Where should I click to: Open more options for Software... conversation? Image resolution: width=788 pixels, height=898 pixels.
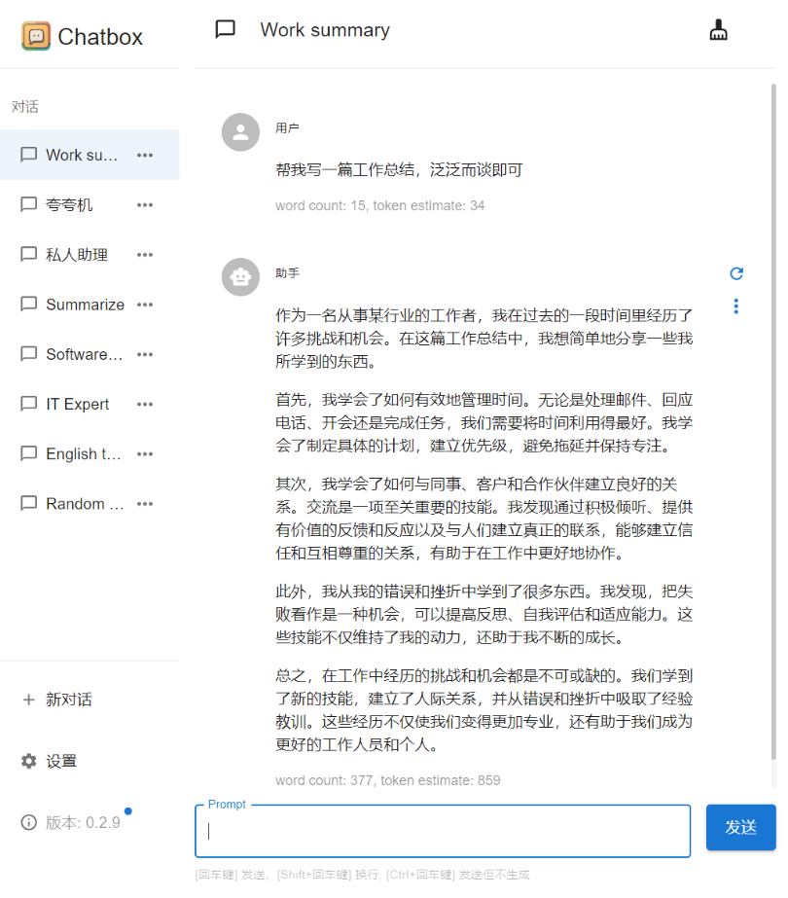click(x=145, y=354)
